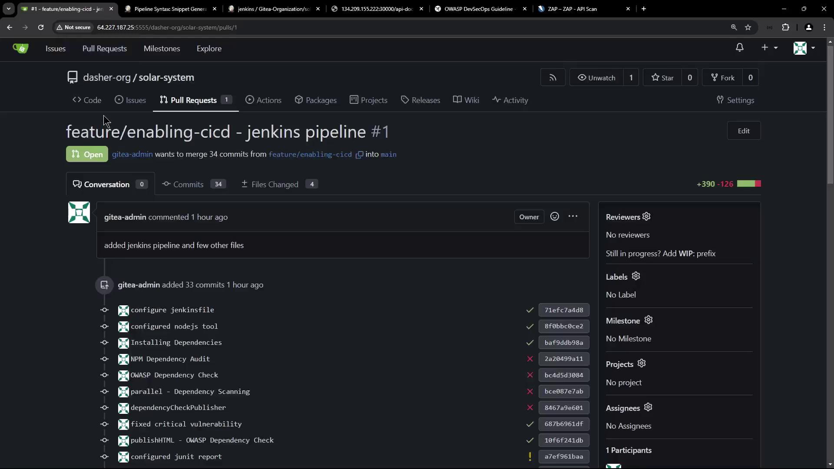Viewport: 834px width, 469px height.
Task: Add reaction with the smiley icon
Action: (555, 217)
